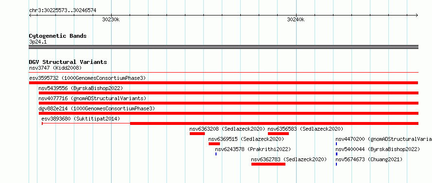Click the 30240k ruler tick label
This screenshot has height=183, width=432.
click(x=296, y=19)
